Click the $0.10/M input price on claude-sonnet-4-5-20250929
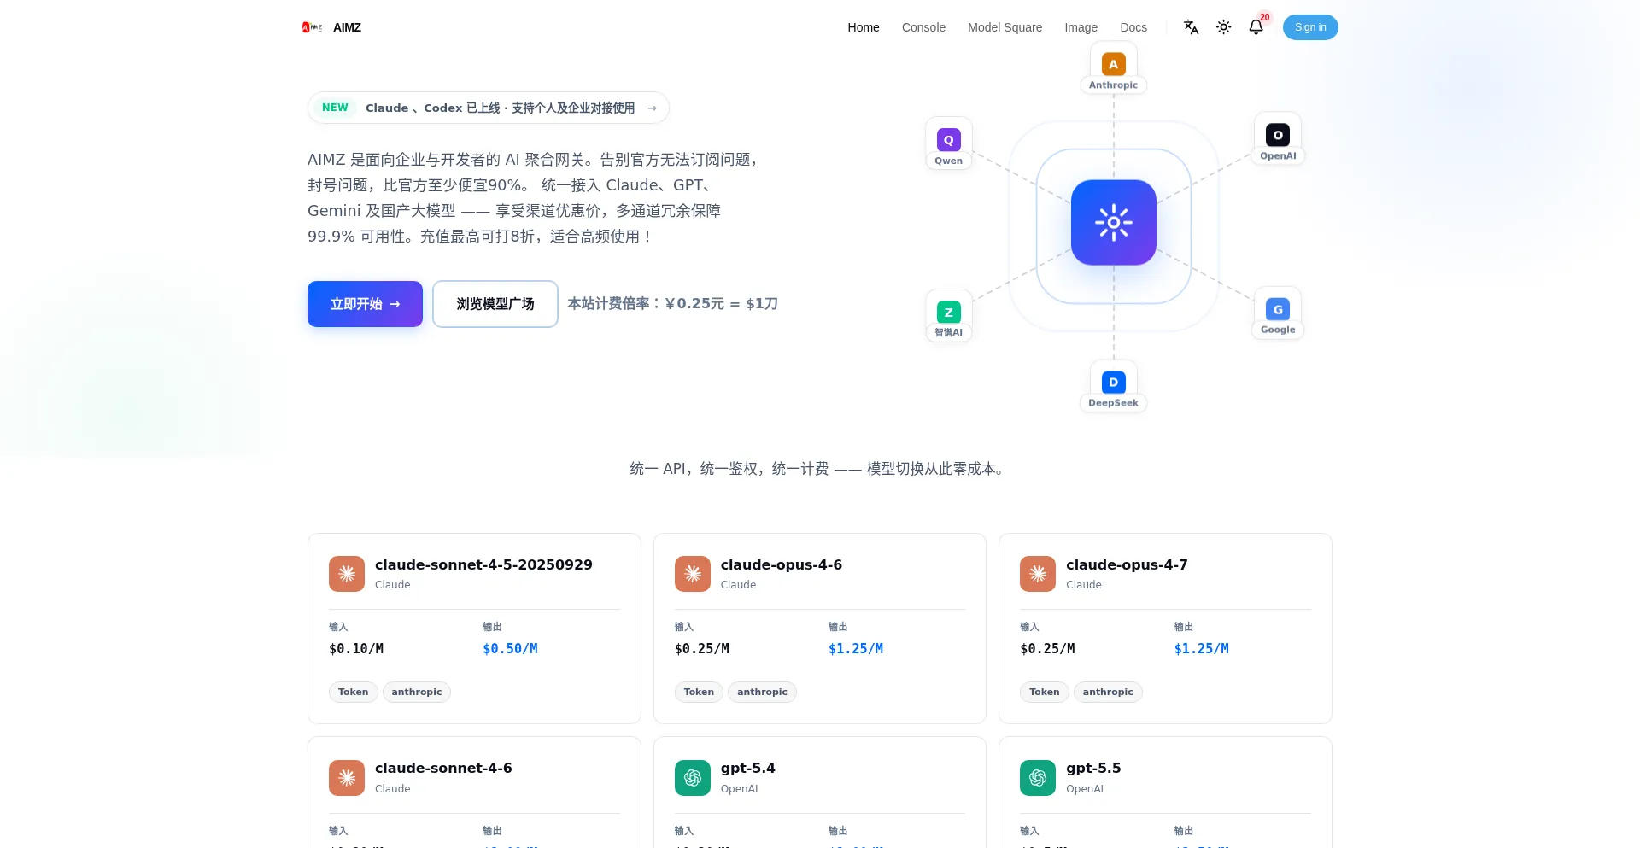 pos(356,649)
